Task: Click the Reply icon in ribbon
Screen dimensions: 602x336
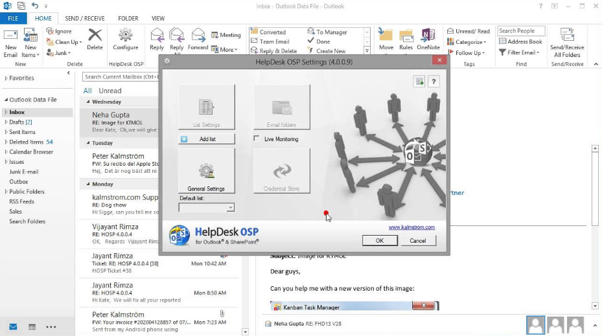Action: [157, 35]
